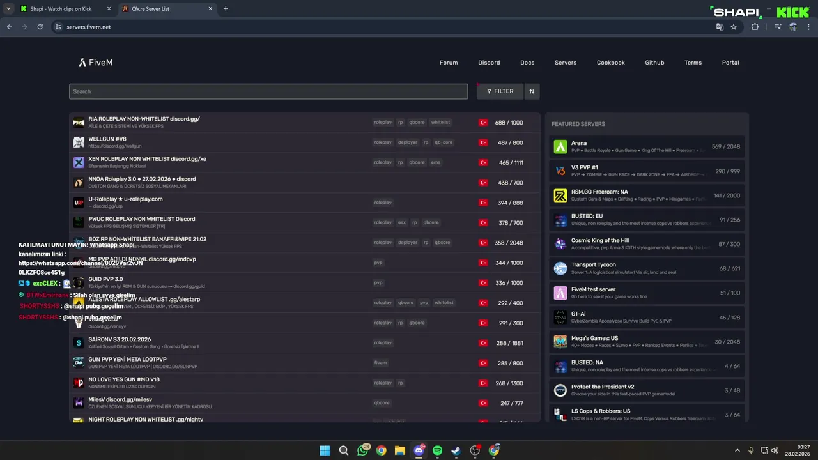Click the Transport Tycoon featured icon

pyautogui.click(x=560, y=268)
